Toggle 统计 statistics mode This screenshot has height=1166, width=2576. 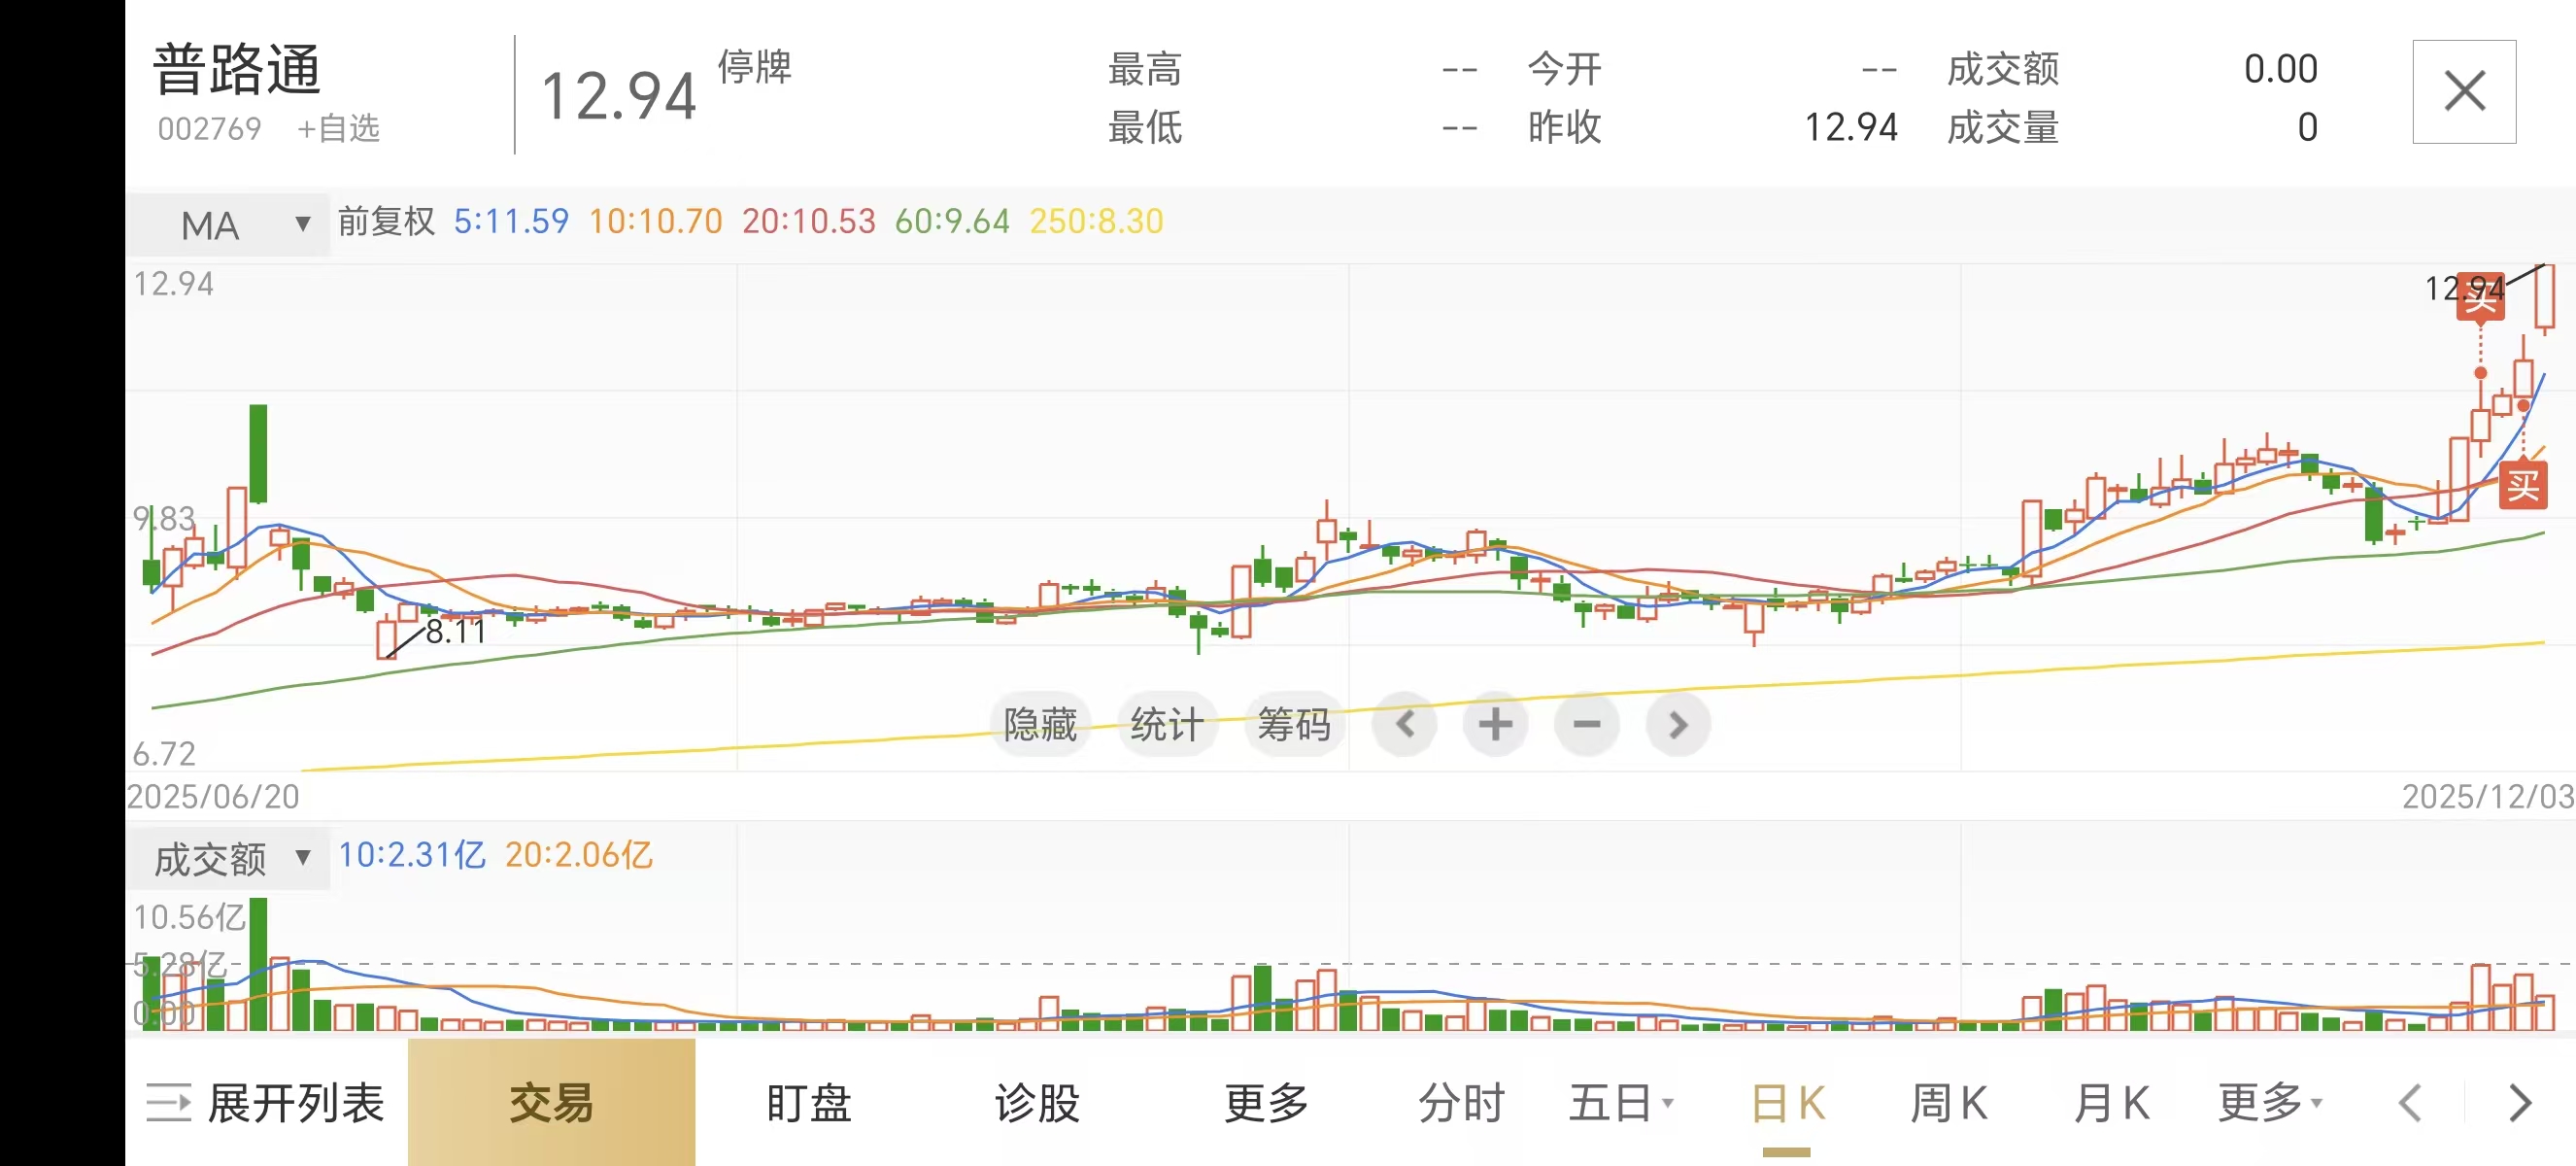1166,724
